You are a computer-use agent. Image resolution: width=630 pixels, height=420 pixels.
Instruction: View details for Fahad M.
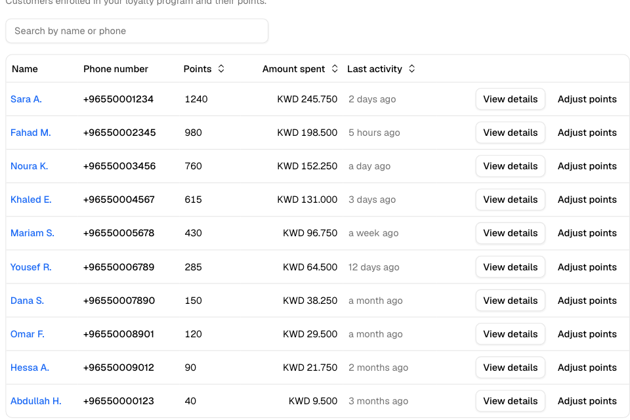pyautogui.click(x=511, y=133)
